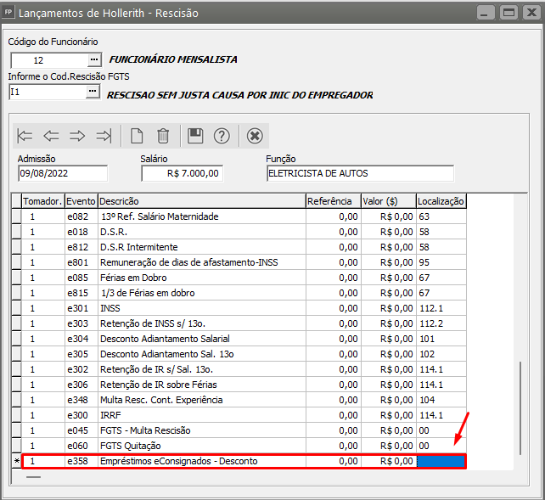This screenshot has width=545, height=500.
Task: Click the Função text field
Action: pos(359,173)
